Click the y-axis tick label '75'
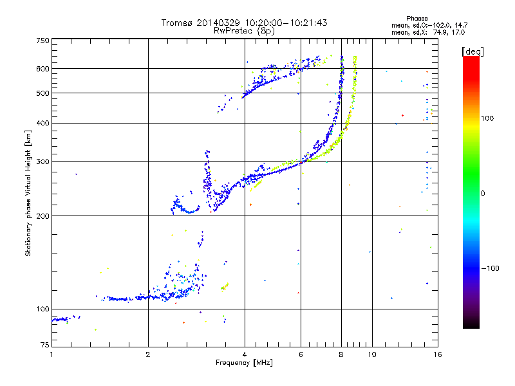 [x=45, y=345]
